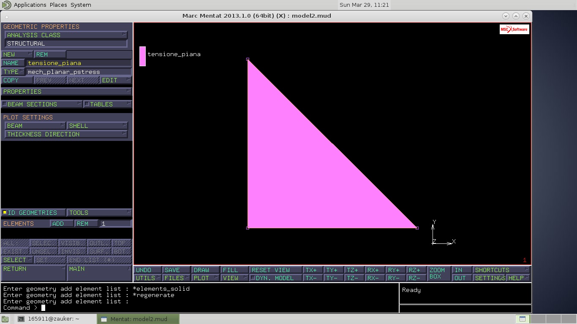
Task: Click the TZ+ translate button
Action: [354, 270]
